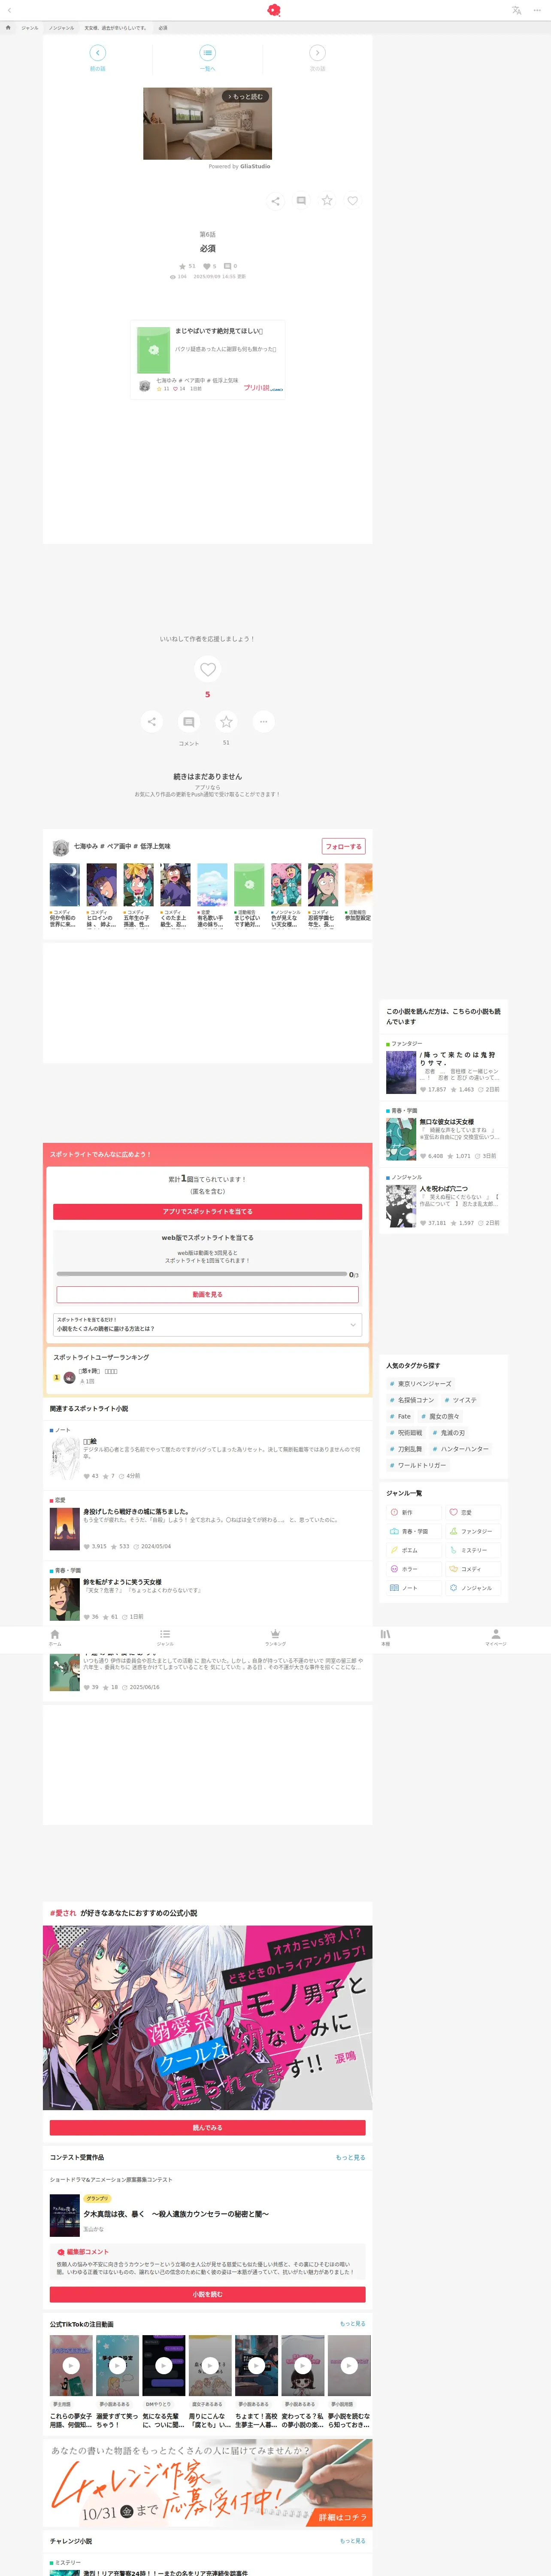Viewport: 551px width, 2576px height.
Task: Select 新作 genre
Action: [x=414, y=1512]
